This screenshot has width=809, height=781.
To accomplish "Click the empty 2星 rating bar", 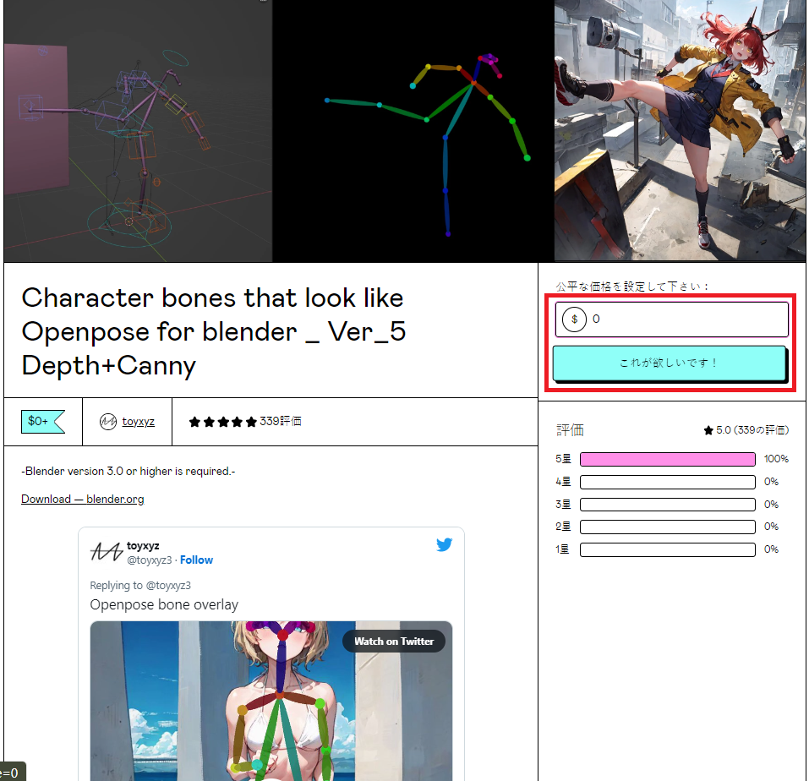I will (x=668, y=527).
